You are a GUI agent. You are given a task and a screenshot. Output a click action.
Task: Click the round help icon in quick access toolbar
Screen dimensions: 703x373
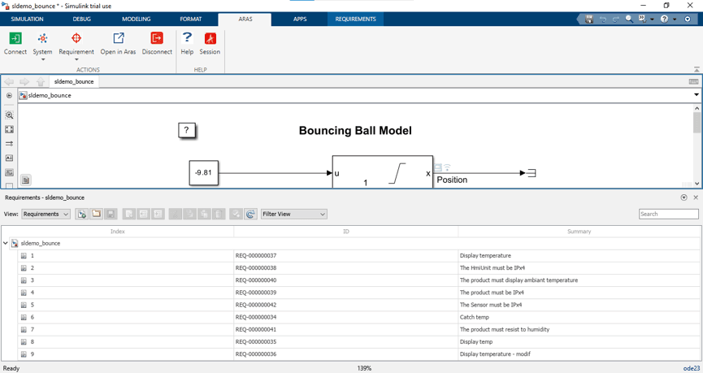(x=665, y=19)
